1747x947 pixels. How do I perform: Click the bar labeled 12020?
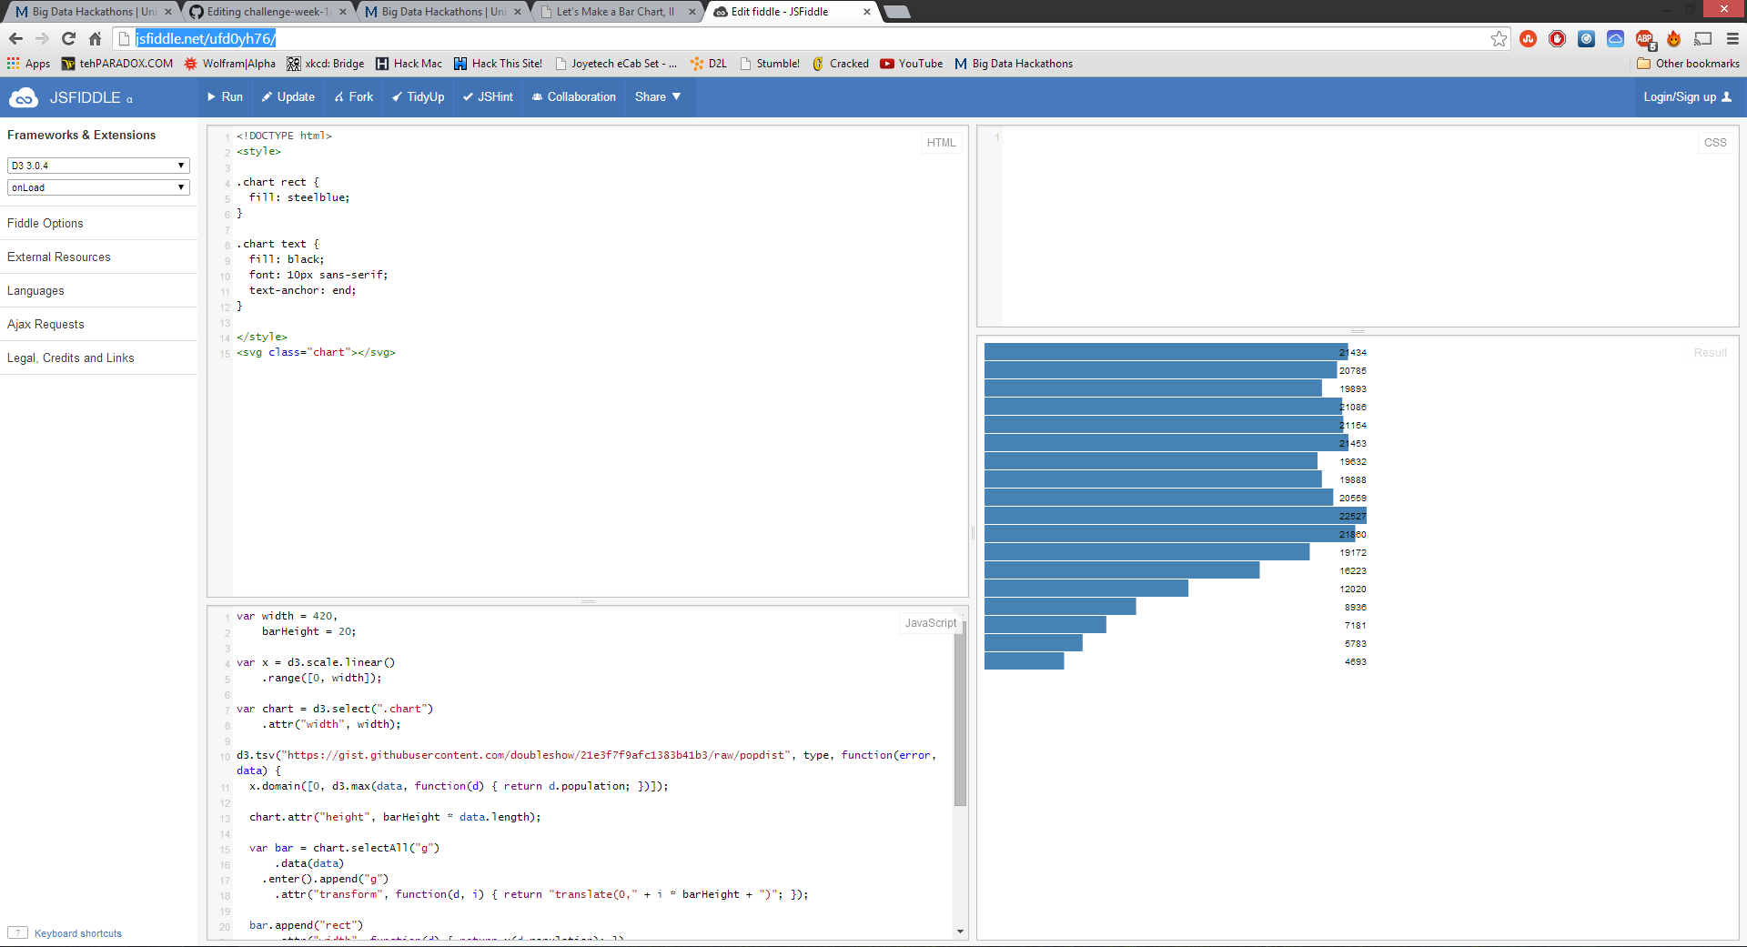(x=1086, y=589)
